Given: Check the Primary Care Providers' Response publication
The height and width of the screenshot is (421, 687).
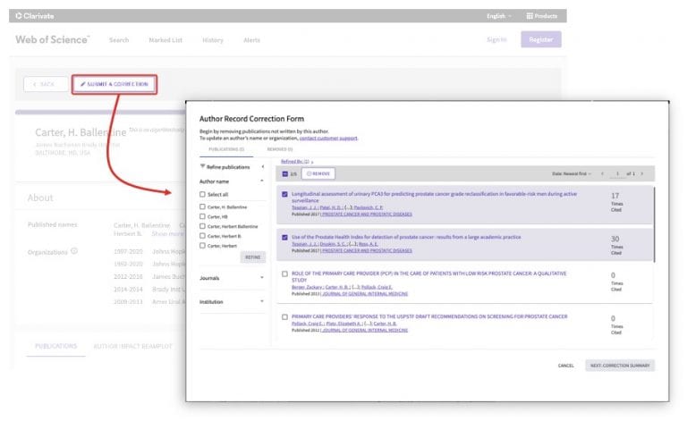Looking at the screenshot, I should tap(284, 316).
